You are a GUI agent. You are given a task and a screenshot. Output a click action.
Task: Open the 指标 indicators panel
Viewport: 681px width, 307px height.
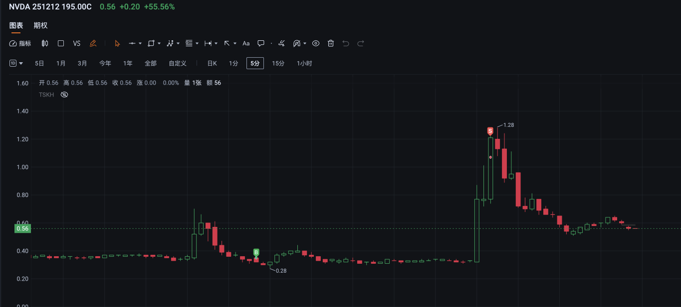pyautogui.click(x=20, y=43)
